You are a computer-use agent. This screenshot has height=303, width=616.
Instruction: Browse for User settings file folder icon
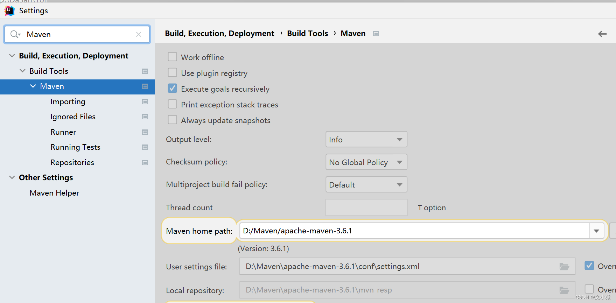point(564,267)
